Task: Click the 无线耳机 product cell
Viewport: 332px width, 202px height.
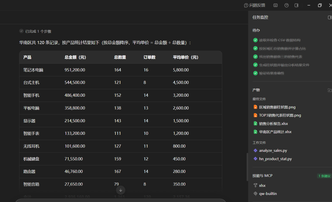Action: tap(31, 146)
